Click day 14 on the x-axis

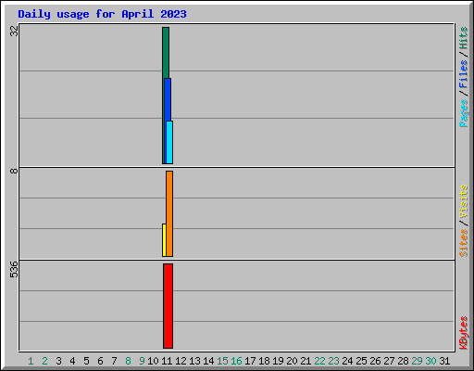point(208,361)
